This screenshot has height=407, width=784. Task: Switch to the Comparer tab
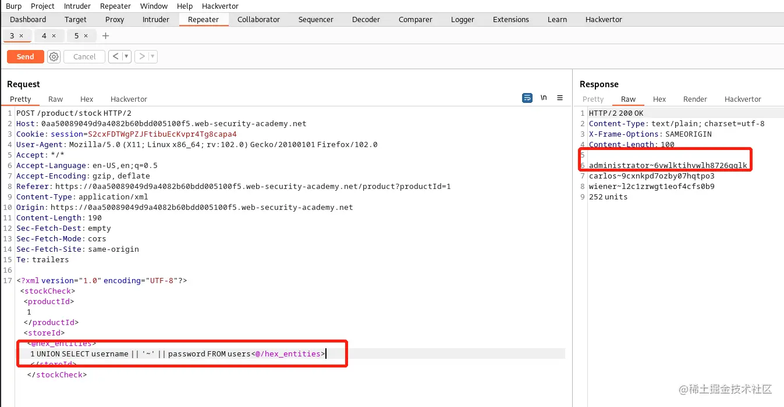(x=416, y=19)
